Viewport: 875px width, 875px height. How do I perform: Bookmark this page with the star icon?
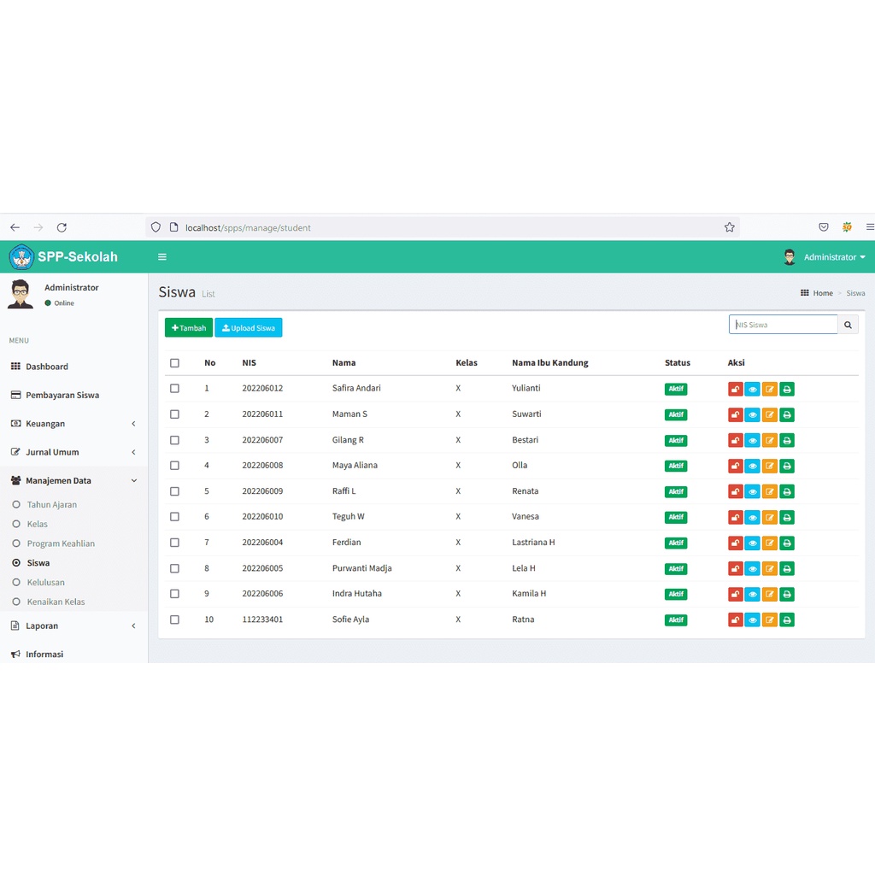[729, 227]
